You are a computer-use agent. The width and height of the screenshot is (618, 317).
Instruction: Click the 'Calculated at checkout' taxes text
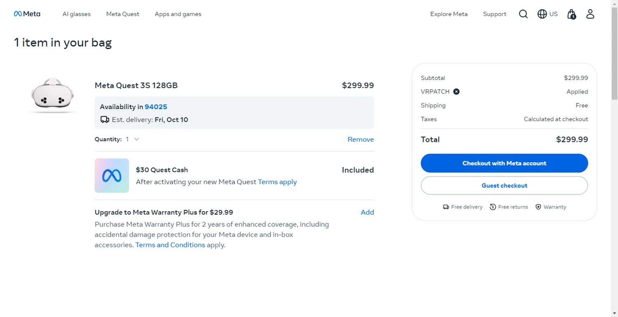pyautogui.click(x=556, y=119)
